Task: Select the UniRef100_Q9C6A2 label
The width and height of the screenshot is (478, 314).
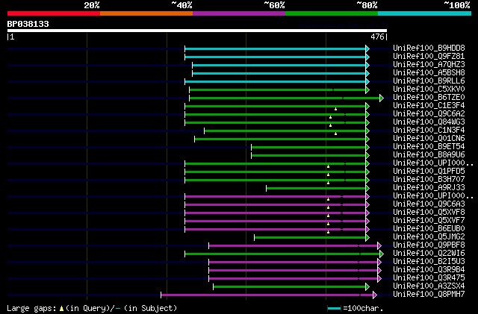Action: (429, 113)
